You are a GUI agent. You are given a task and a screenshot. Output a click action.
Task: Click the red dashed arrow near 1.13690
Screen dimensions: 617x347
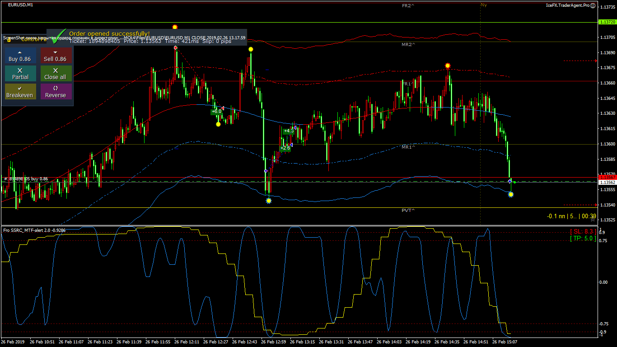click(x=580, y=61)
